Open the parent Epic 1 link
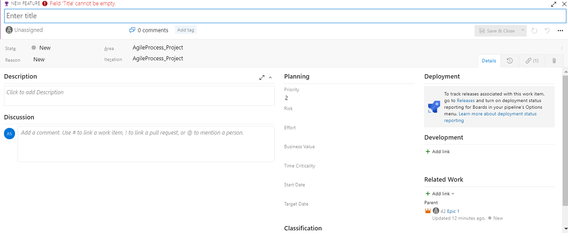 (x=453, y=211)
